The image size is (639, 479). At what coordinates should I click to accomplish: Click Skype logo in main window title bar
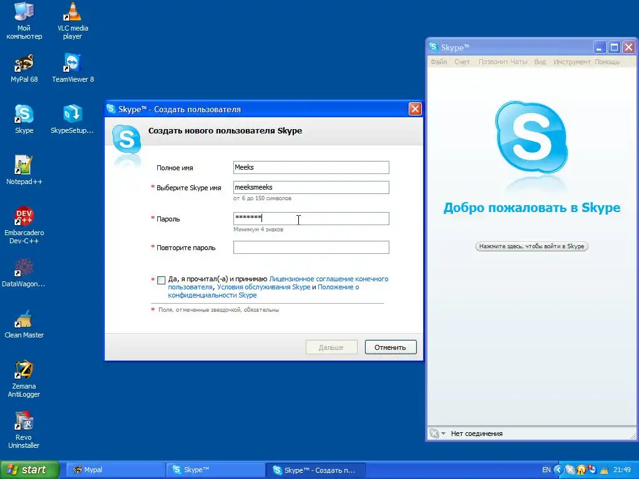(434, 47)
